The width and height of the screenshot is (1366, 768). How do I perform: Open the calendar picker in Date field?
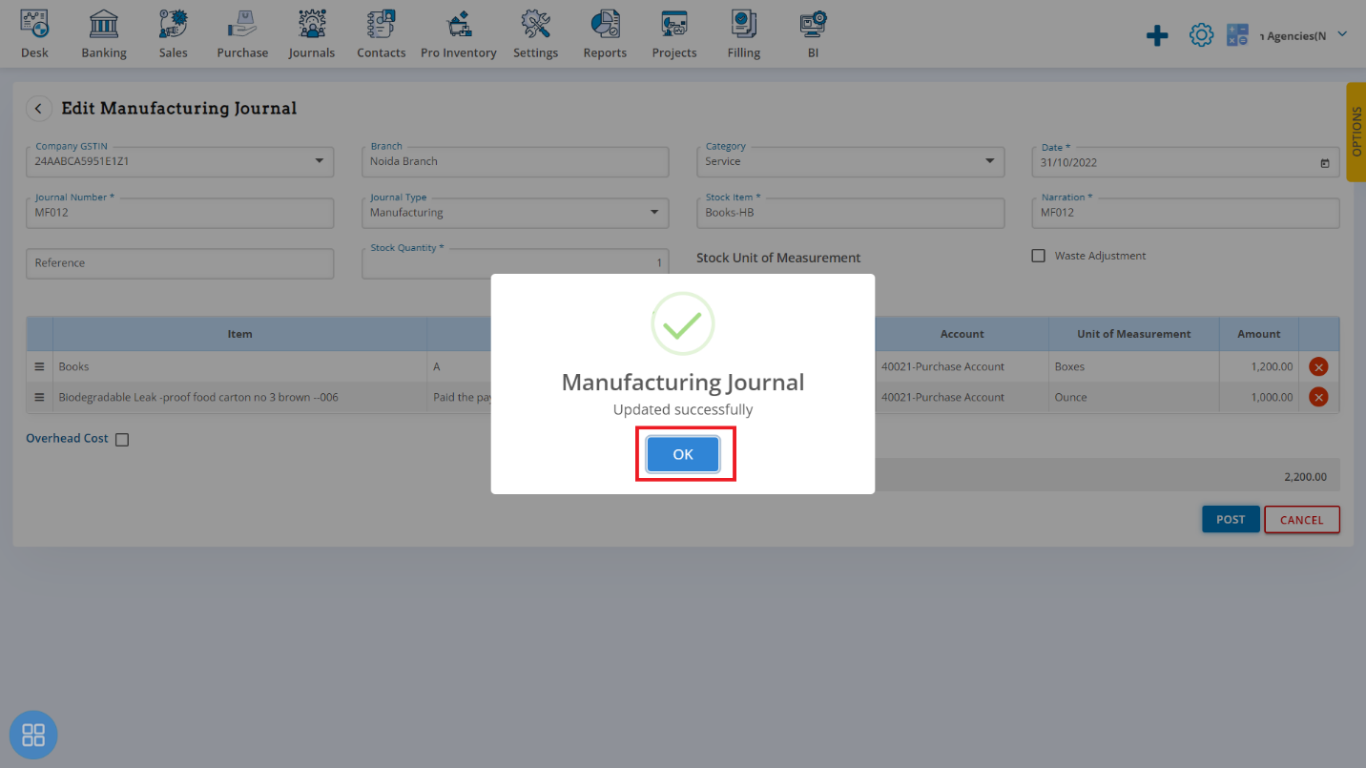[1325, 163]
